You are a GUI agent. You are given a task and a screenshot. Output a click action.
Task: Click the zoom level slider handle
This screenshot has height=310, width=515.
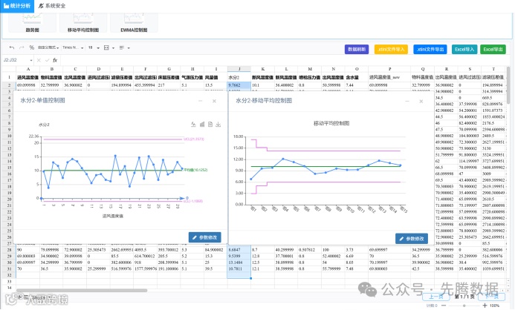click(464, 306)
